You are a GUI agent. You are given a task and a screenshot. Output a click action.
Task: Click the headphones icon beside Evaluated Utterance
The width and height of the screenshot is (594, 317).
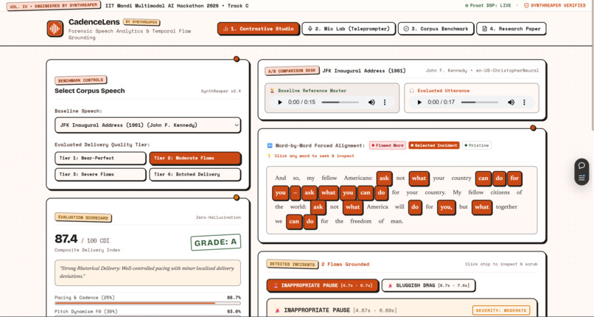pos(412,91)
